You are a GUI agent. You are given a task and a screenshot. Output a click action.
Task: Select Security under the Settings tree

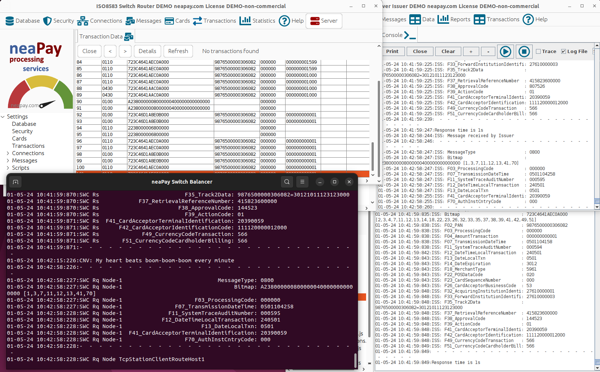(22, 131)
